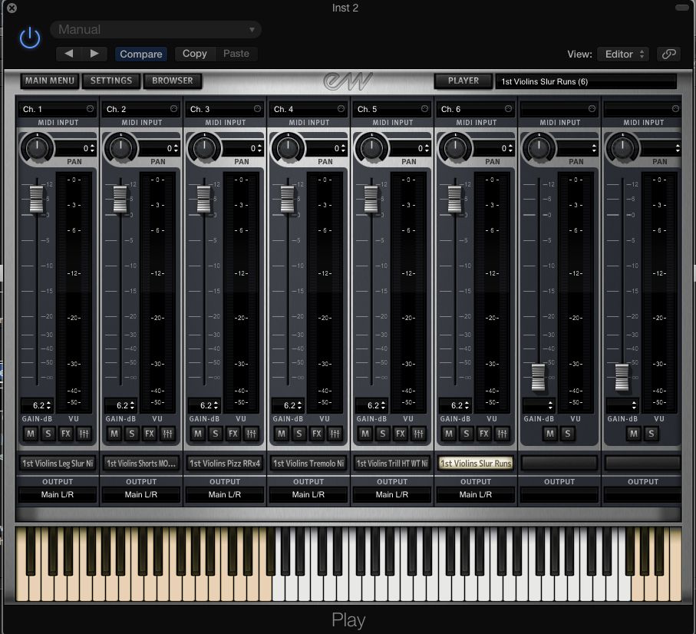
Task: Open FX panel for Ch. 4
Action: 316,434
